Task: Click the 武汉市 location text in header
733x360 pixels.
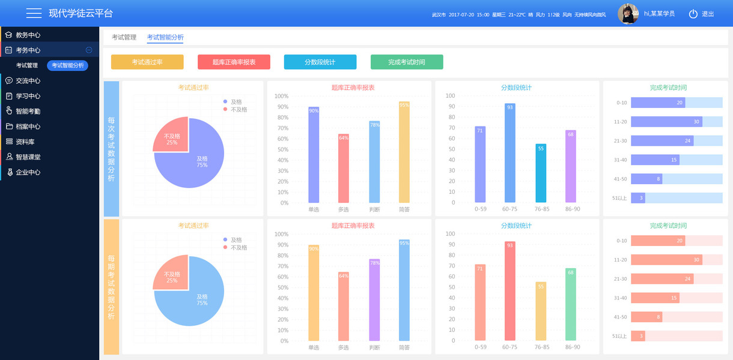Action: 439,14
